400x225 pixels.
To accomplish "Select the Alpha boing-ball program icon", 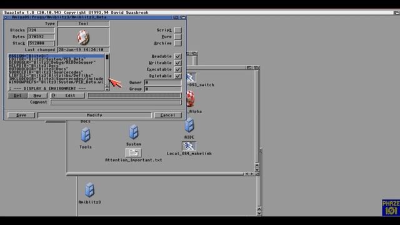I will click(x=190, y=99).
